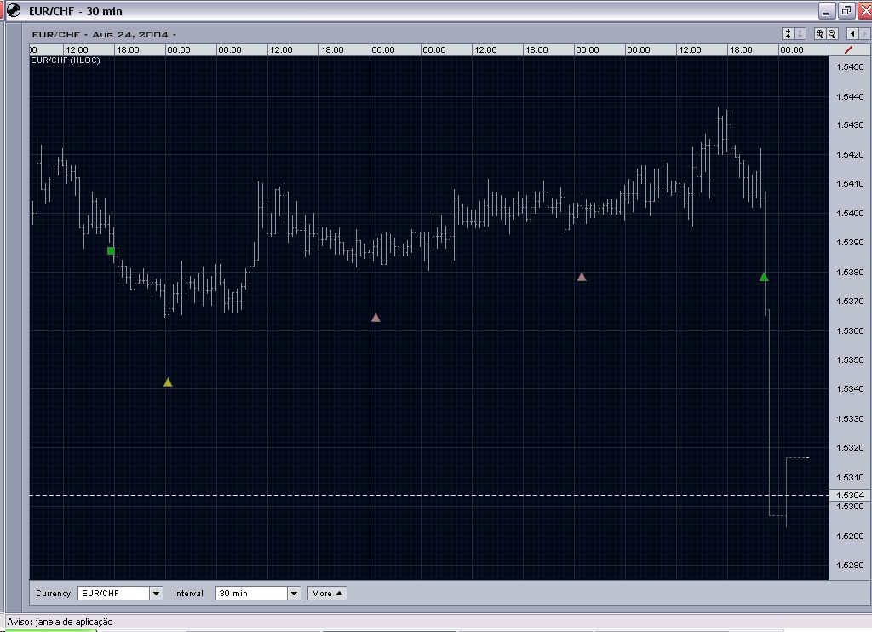The image size is (872, 632).
Task: Click the yellow triangle trade marker
Action: [x=167, y=382]
